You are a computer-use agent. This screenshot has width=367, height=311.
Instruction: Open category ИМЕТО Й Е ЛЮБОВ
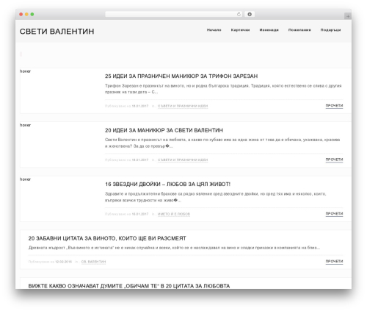[x=174, y=214]
